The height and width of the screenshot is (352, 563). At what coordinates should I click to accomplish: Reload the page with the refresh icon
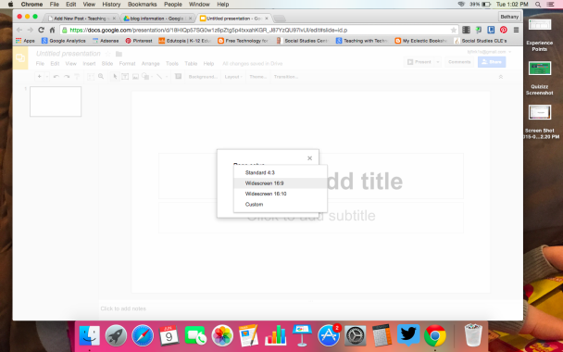pos(42,30)
